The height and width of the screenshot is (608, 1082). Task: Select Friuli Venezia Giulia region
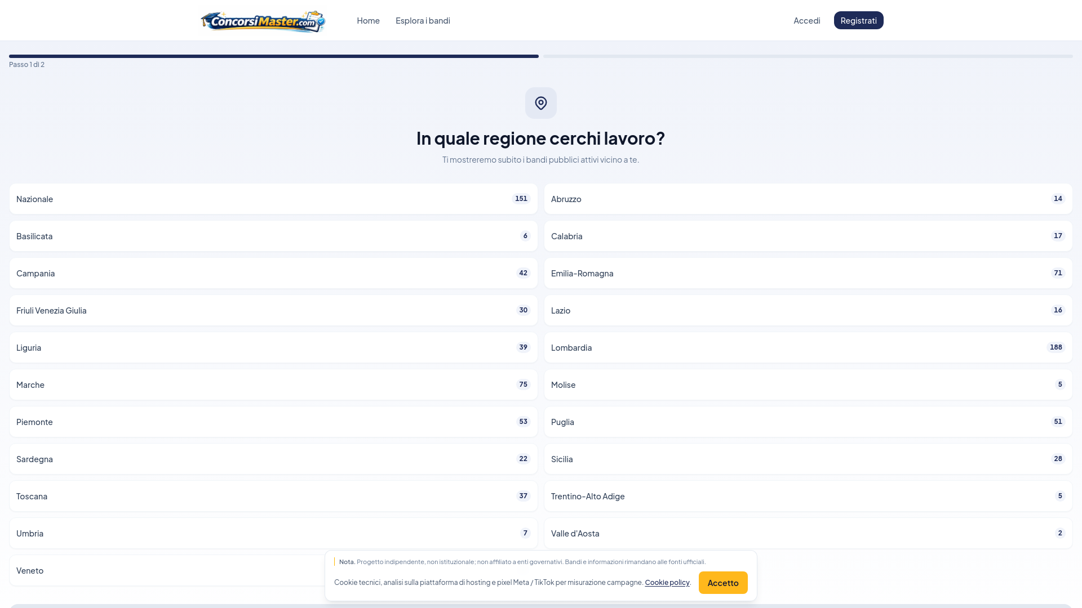coord(273,310)
